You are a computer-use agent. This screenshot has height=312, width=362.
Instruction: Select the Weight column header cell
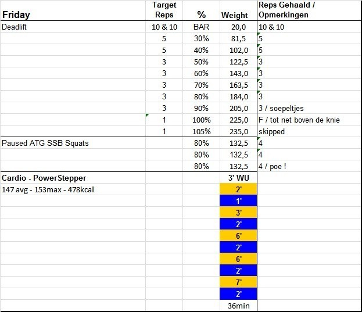[x=234, y=15]
